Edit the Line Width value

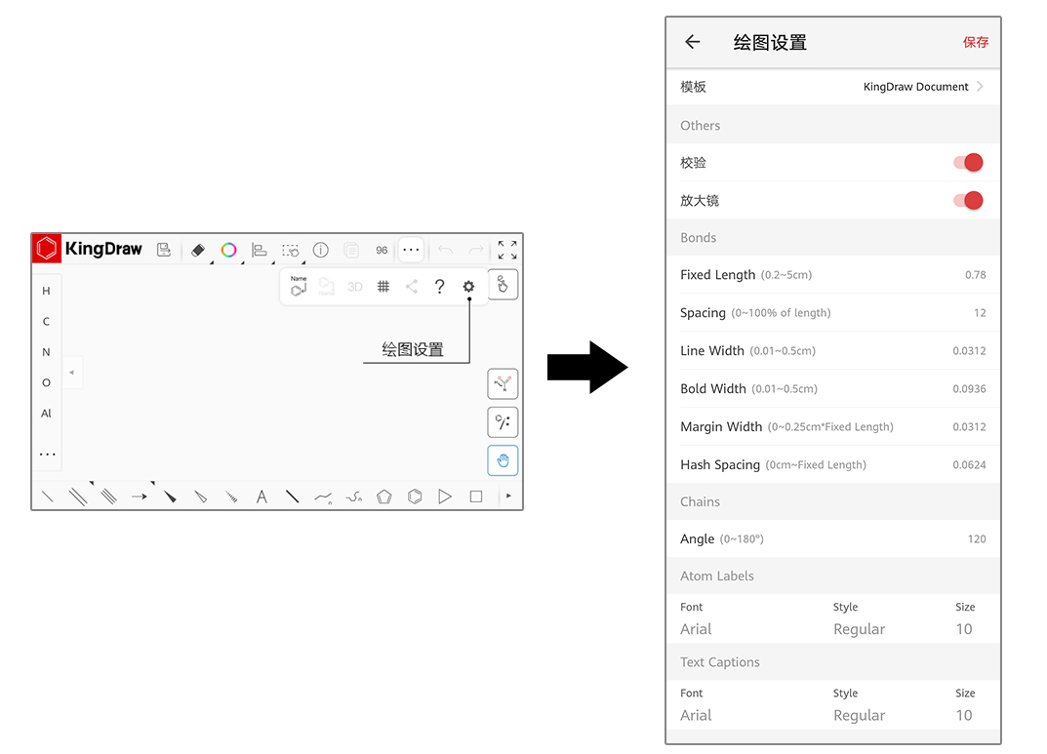tap(969, 351)
